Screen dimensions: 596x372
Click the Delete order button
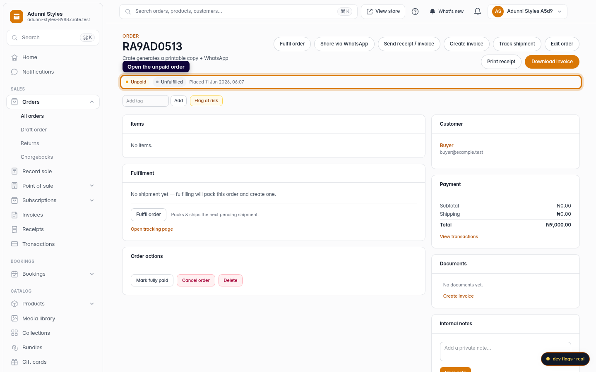[x=231, y=280]
